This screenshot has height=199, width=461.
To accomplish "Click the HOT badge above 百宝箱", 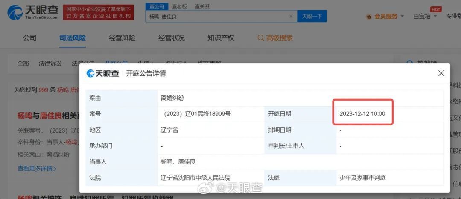I will (x=436, y=9).
